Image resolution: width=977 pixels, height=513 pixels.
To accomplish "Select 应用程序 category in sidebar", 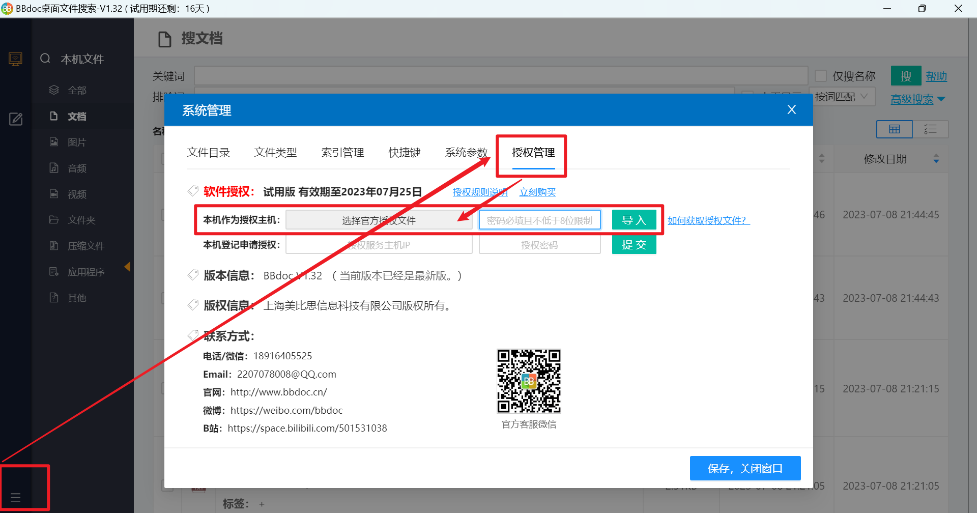I will (86, 272).
